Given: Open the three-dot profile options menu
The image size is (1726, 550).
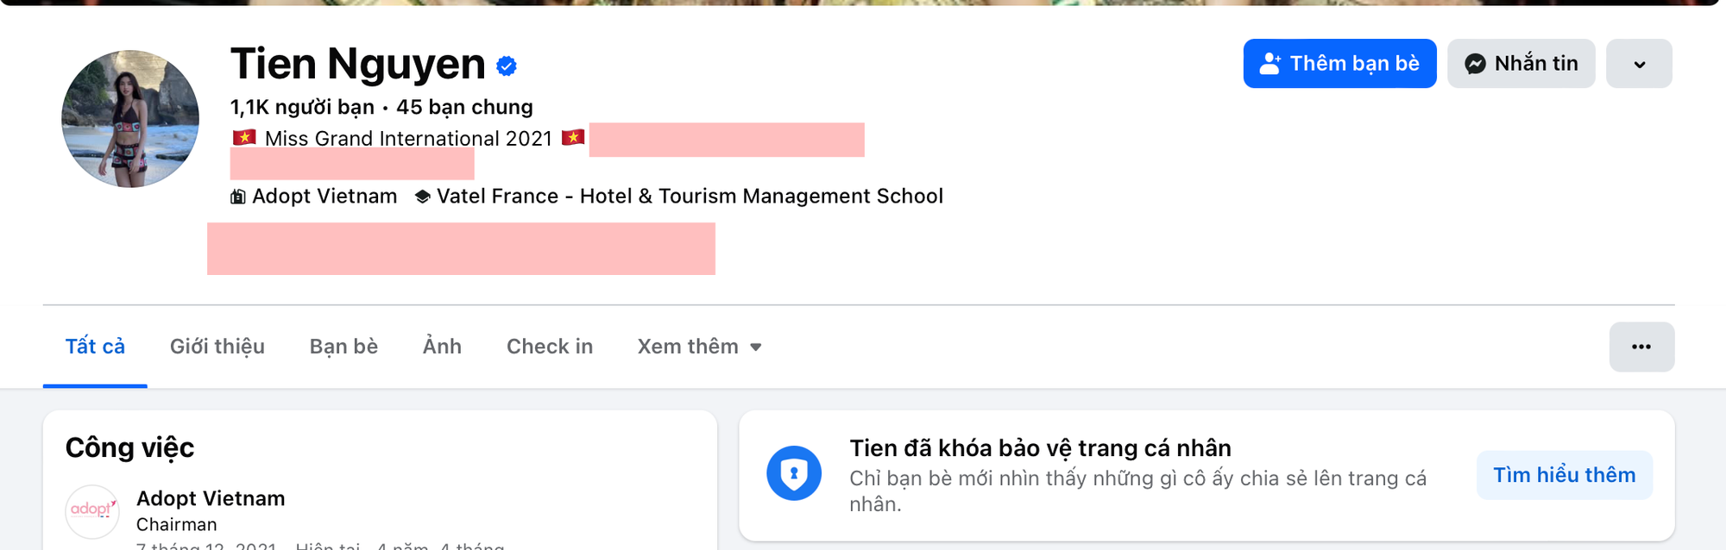Looking at the screenshot, I should click(x=1641, y=347).
